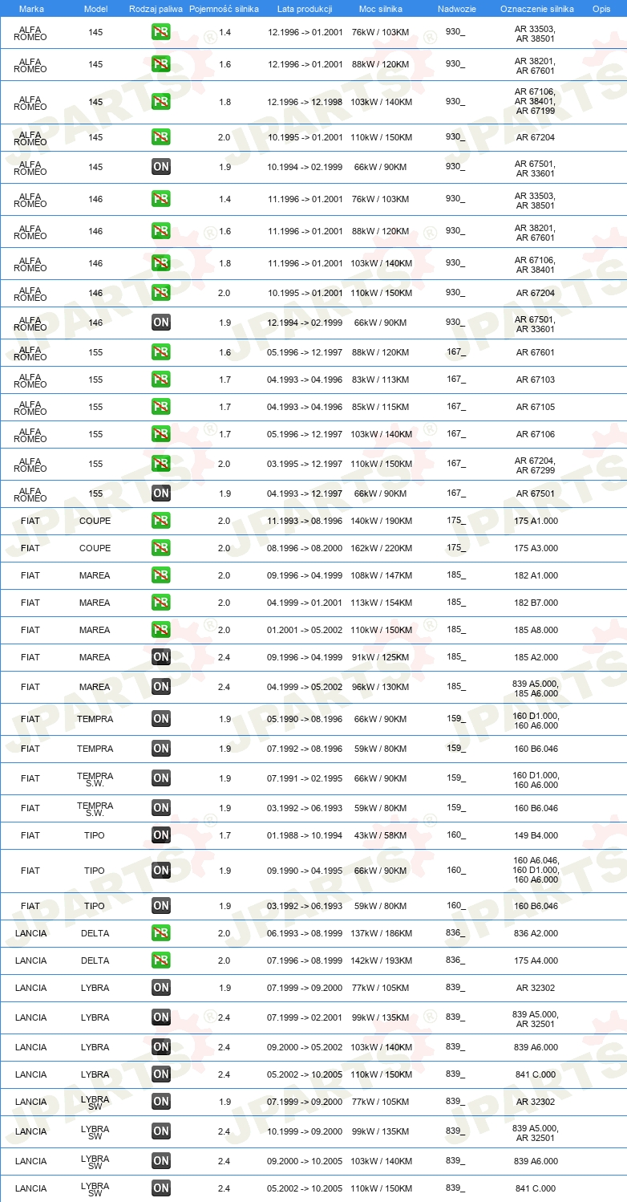This screenshot has width=627, height=1202.
Task: Click the 108kW / 147KM power cell
Action: 382,575
